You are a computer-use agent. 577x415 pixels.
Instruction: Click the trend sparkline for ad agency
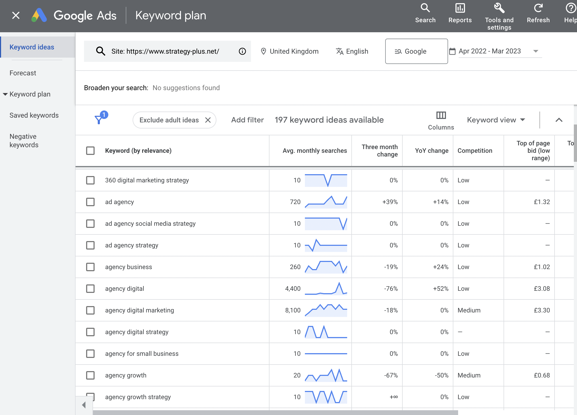pos(326,202)
